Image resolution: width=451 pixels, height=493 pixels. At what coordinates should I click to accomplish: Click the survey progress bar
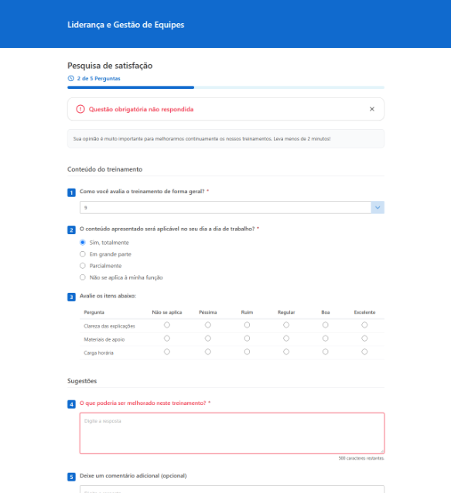point(226,87)
